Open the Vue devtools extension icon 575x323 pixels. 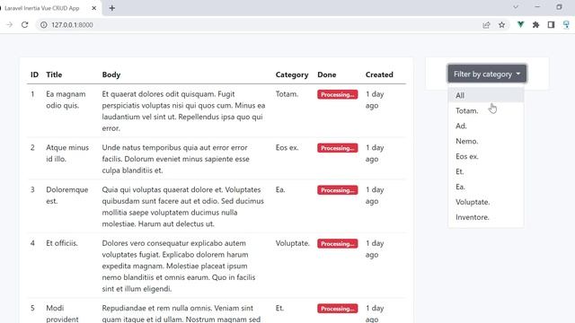click(520, 25)
